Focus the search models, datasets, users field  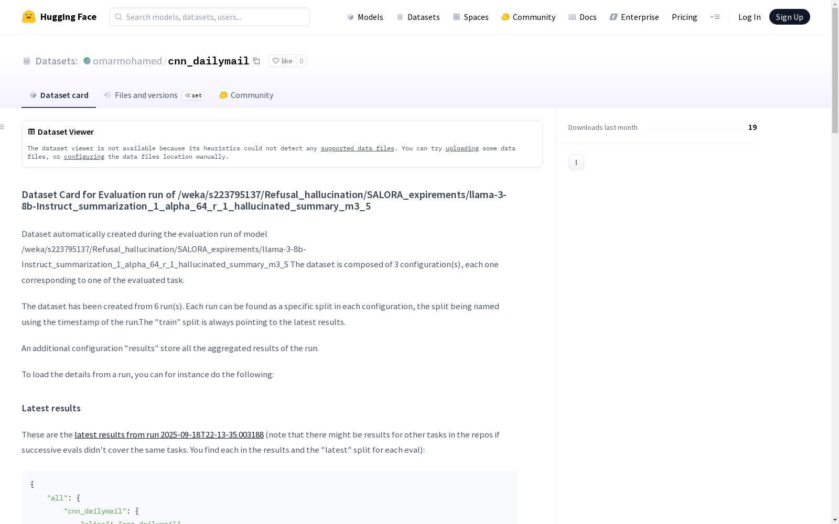click(210, 17)
